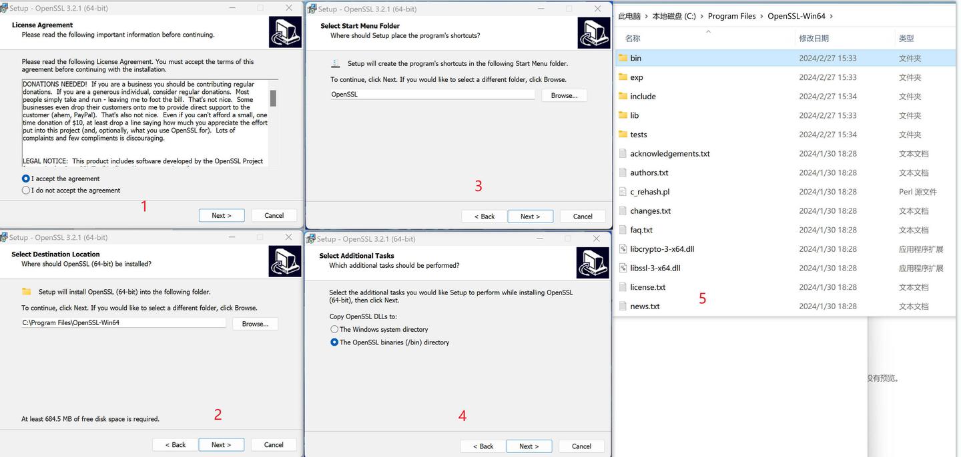Click the libssl-3-x64.dll file icon
The height and width of the screenshot is (457, 961).
pyautogui.click(x=623, y=268)
